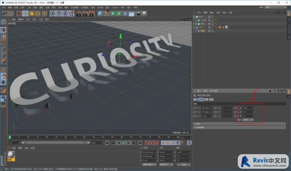Select the bottom yellow-highlighted object in Object Manager
The image size is (291, 171).
[x=202, y=31]
